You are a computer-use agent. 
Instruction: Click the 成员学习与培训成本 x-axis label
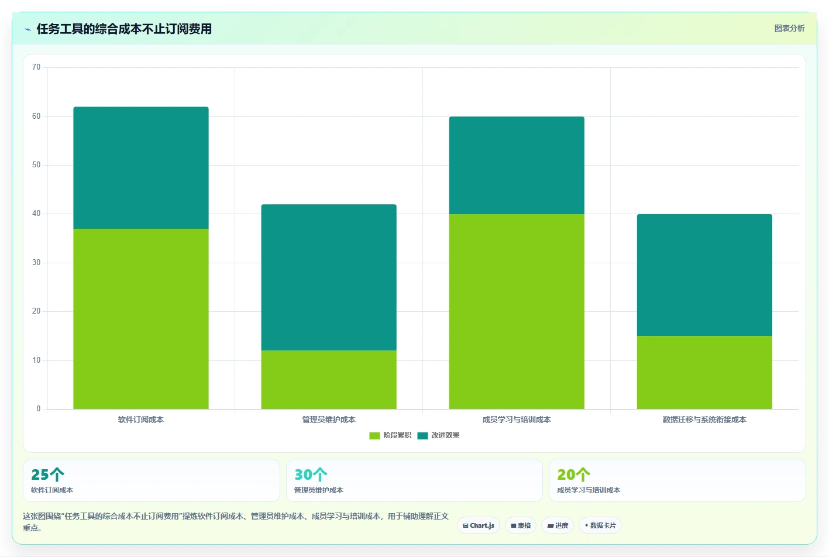[517, 420]
